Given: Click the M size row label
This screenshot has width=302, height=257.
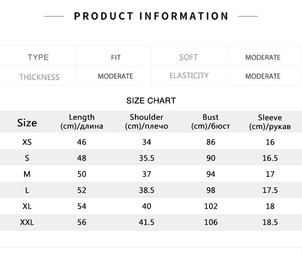Looking at the screenshot, I should coord(27,174).
